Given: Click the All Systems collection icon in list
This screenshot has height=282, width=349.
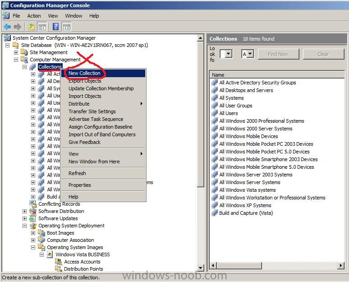Looking at the screenshot, I should (215, 98).
